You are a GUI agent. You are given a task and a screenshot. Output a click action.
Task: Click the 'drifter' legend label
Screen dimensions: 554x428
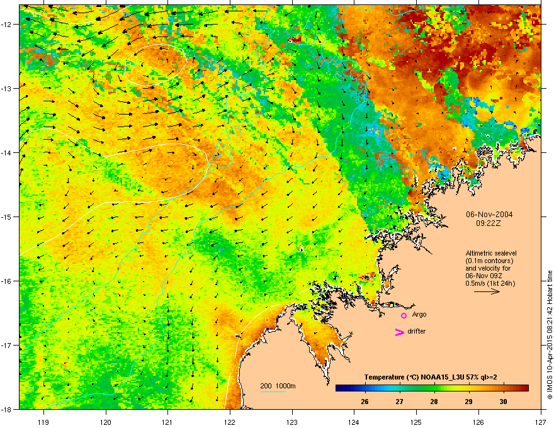(417, 331)
